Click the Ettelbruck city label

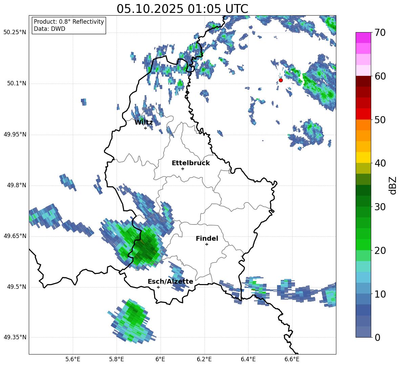click(191, 163)
